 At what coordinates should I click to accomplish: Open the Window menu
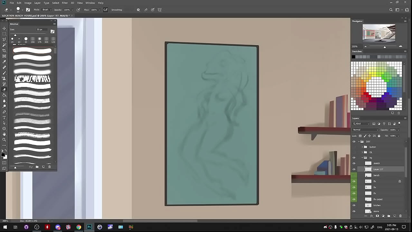point(90,3)
